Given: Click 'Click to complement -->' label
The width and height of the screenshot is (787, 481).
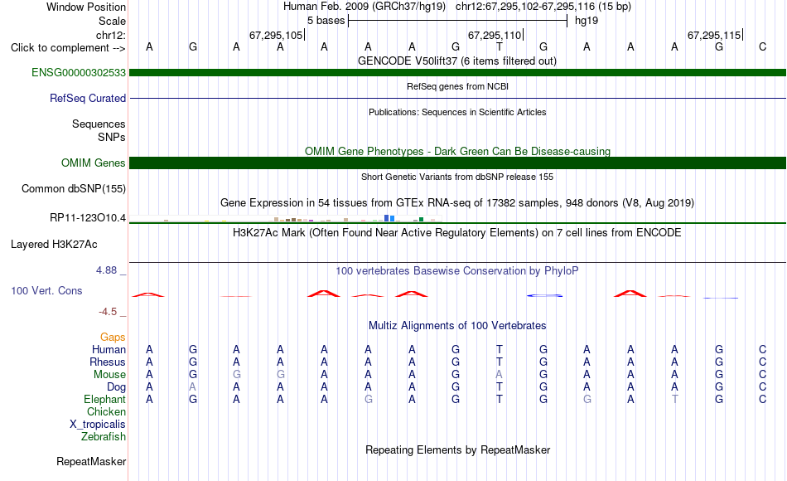Looking at the screenshot, I should tap(68, 48).
